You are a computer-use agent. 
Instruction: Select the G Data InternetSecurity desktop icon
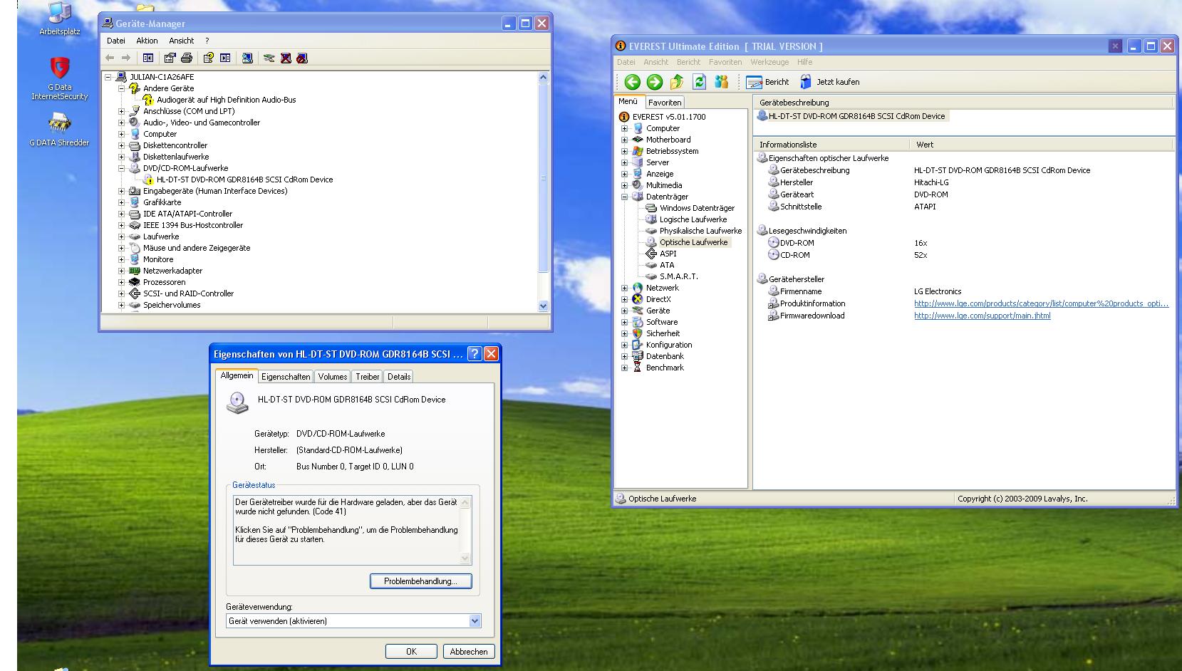point(60,79)
